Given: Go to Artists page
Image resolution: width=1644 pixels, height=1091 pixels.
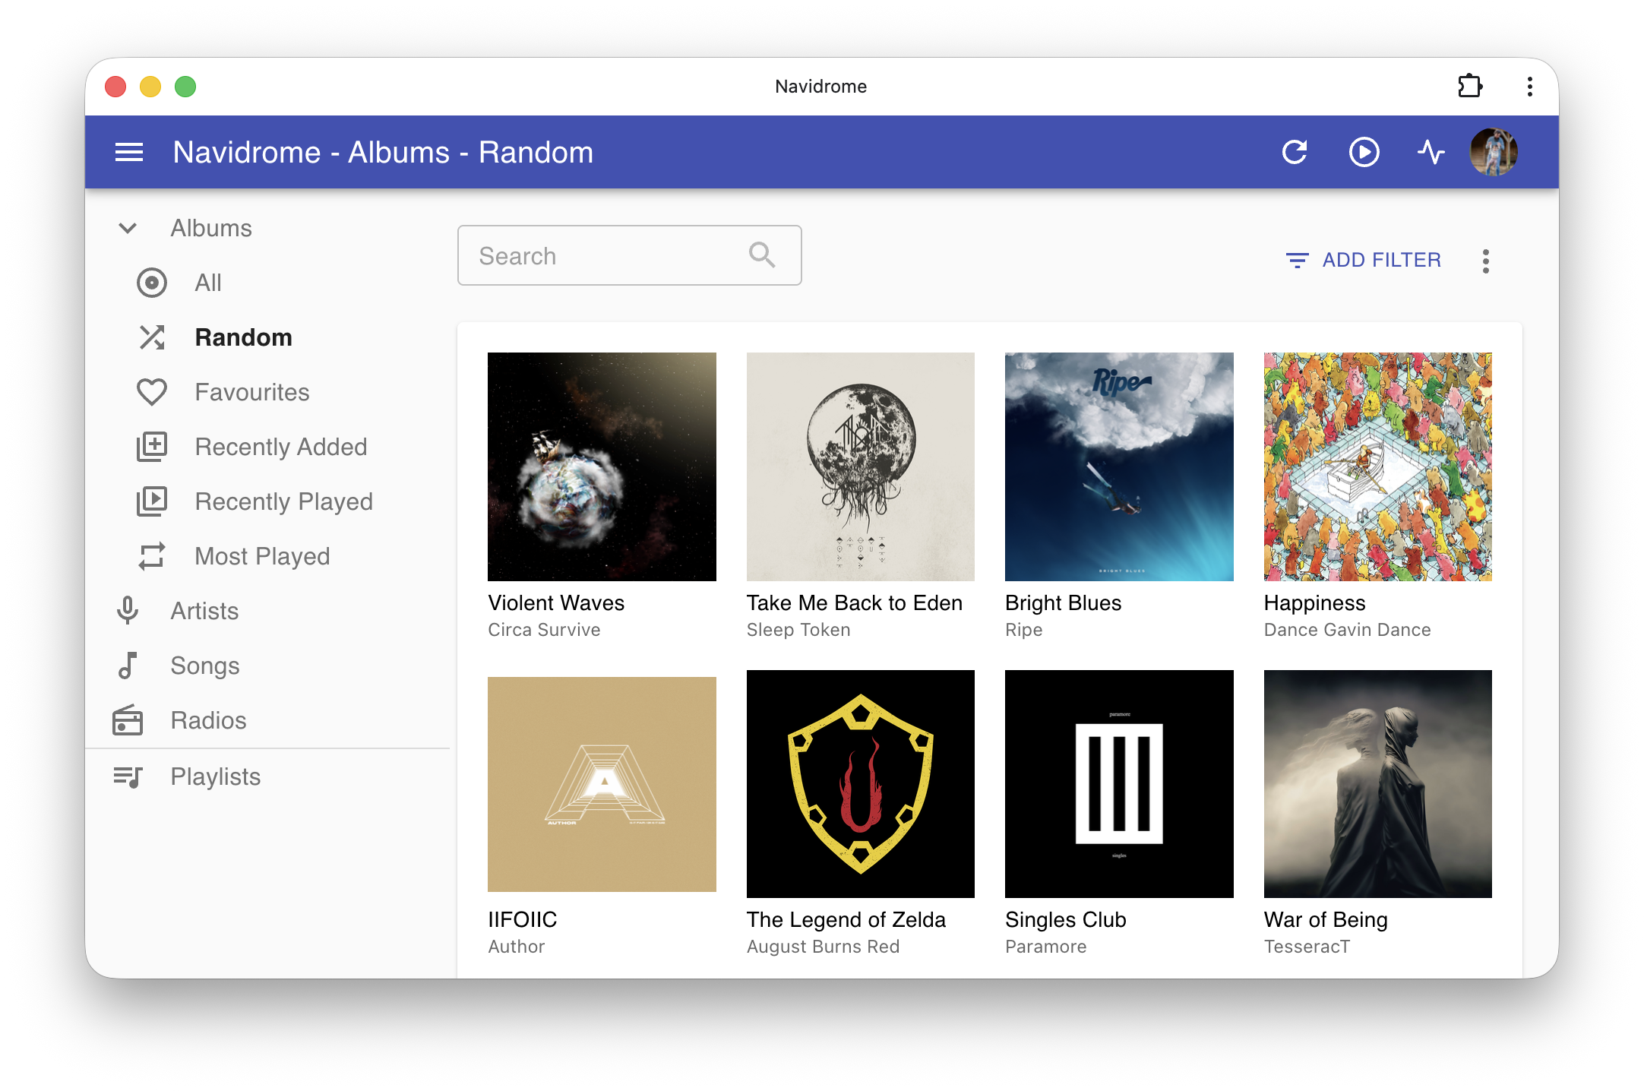Looking at the screenshot, I should (x=267, y=611).
